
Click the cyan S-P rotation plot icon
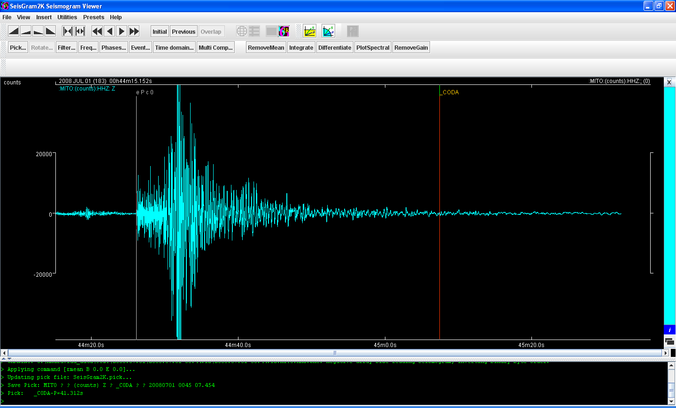[x=329, y=31]
